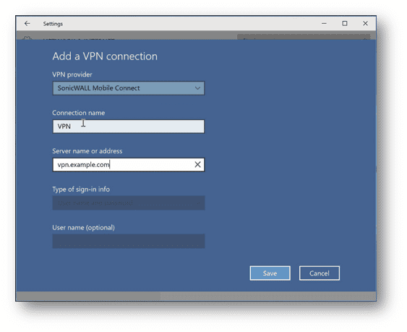Focus the Connection name field containing VPN
Viewport: 407px width, 332px height.
pyautogui.click(x=129, y=127)
